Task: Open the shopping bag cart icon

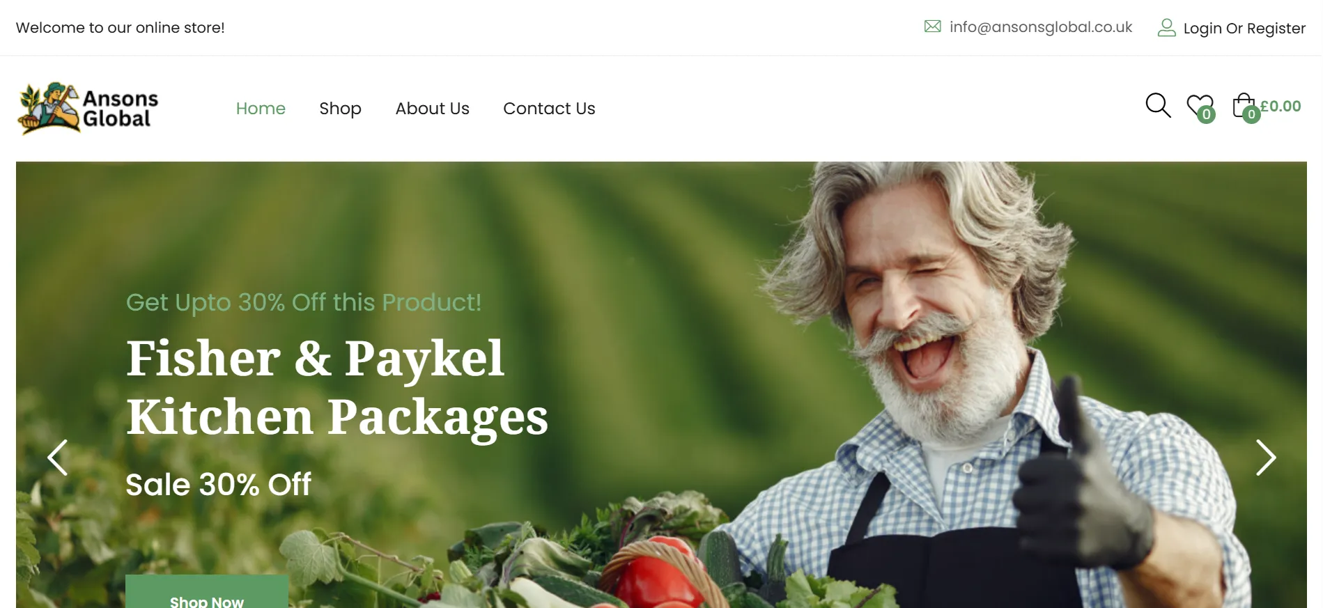Action: pyautogui.click(x=1243, y=105)
